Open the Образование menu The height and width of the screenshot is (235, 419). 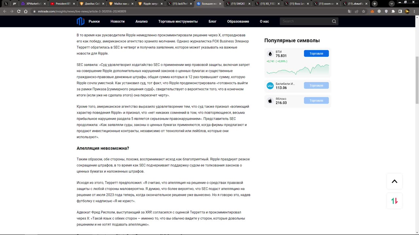(238, 21)
